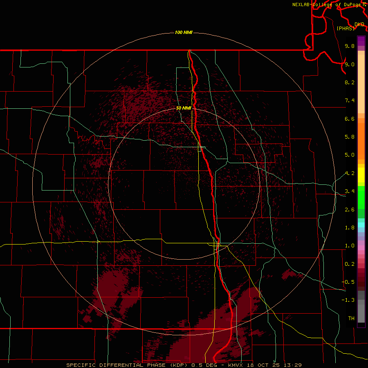Click the 9.8 scale value
The image size is (368, 368).
[350, 46]
